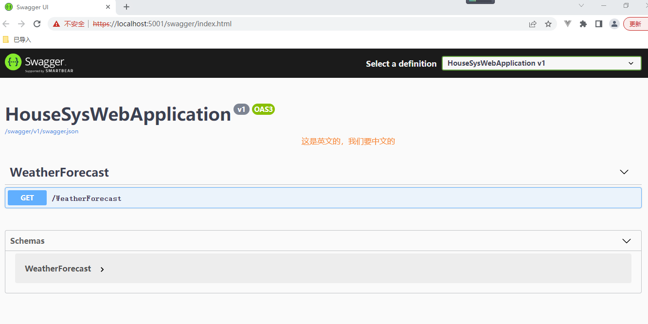The image size is (648, 324).
Task: Click the GET method badge
Action: tap(27, 198)
